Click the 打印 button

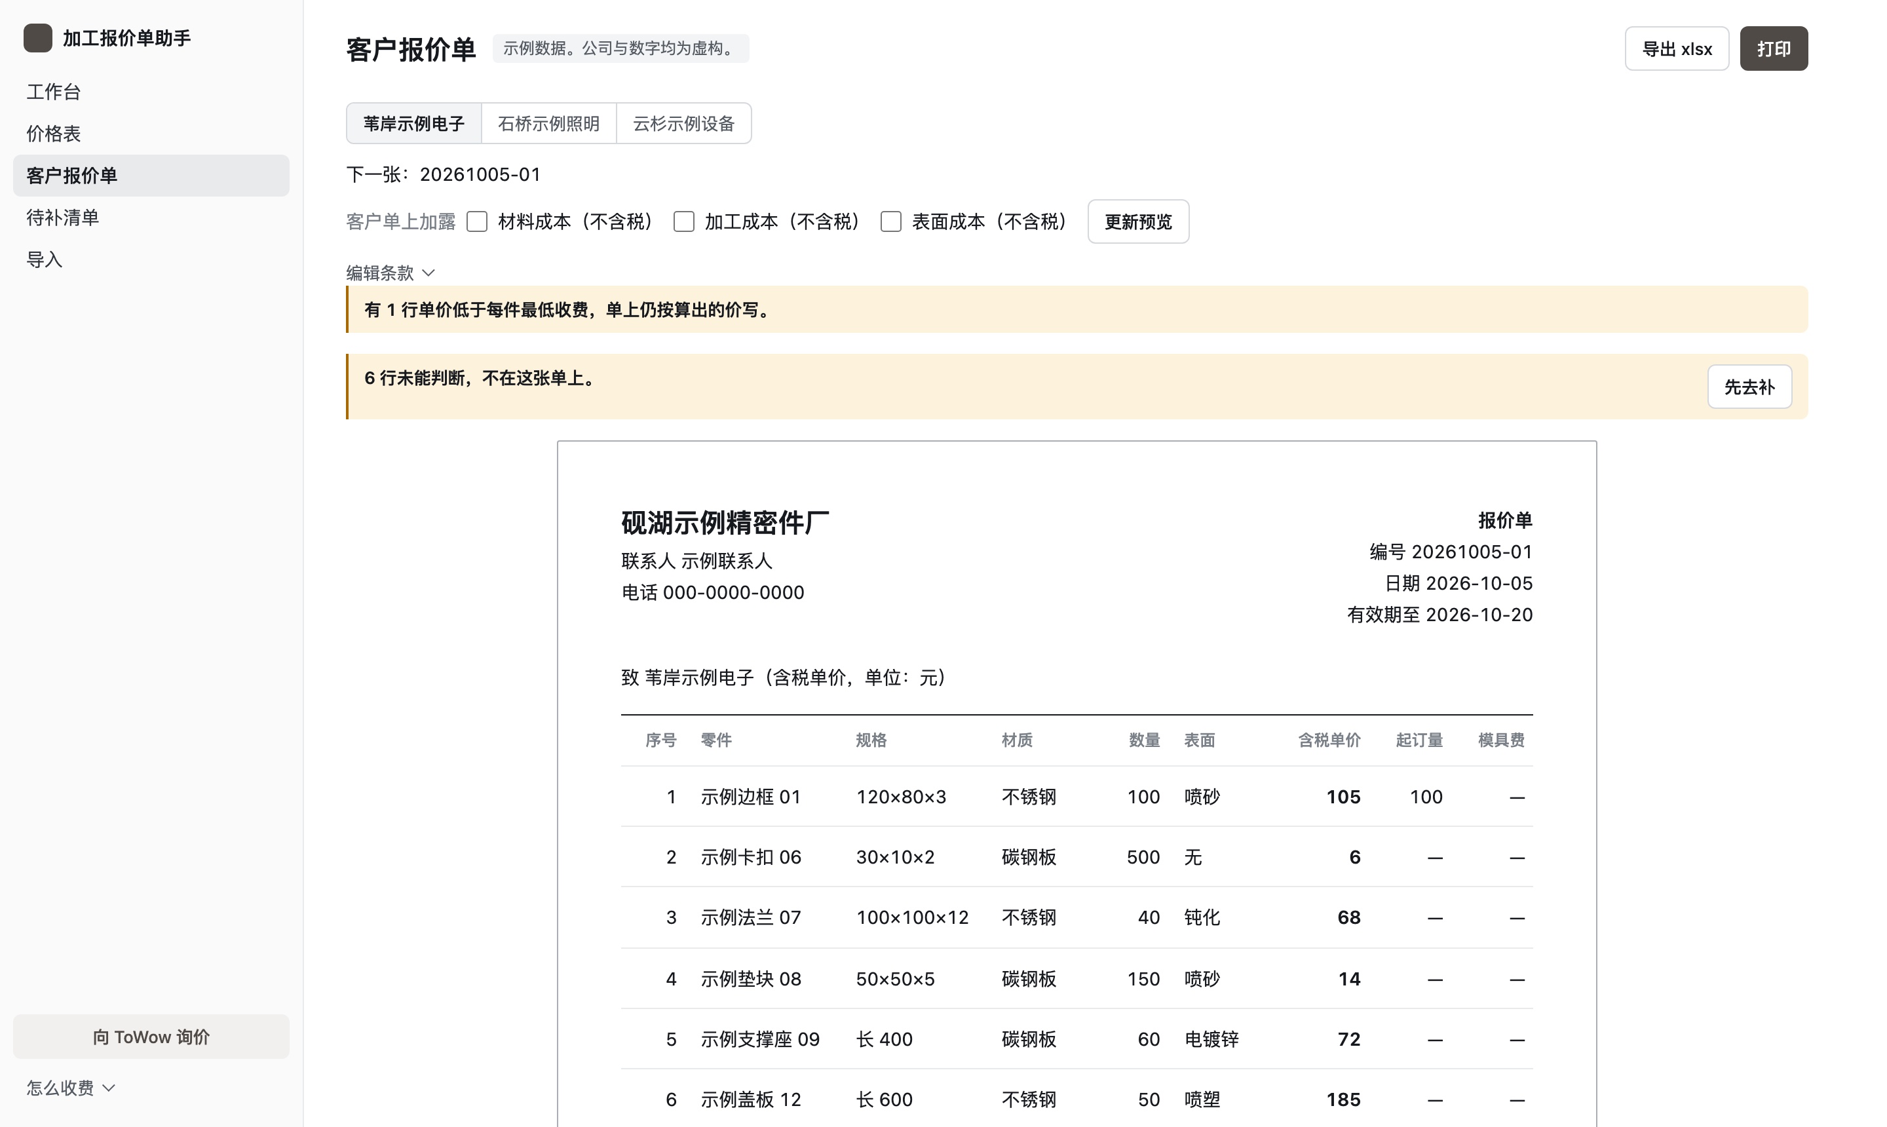[x=1774, y=48]
